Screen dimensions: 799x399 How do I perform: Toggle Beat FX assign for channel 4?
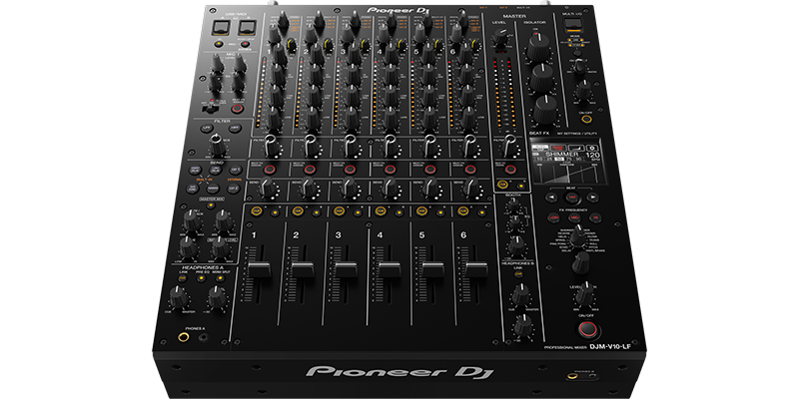(x=391, y=170)
